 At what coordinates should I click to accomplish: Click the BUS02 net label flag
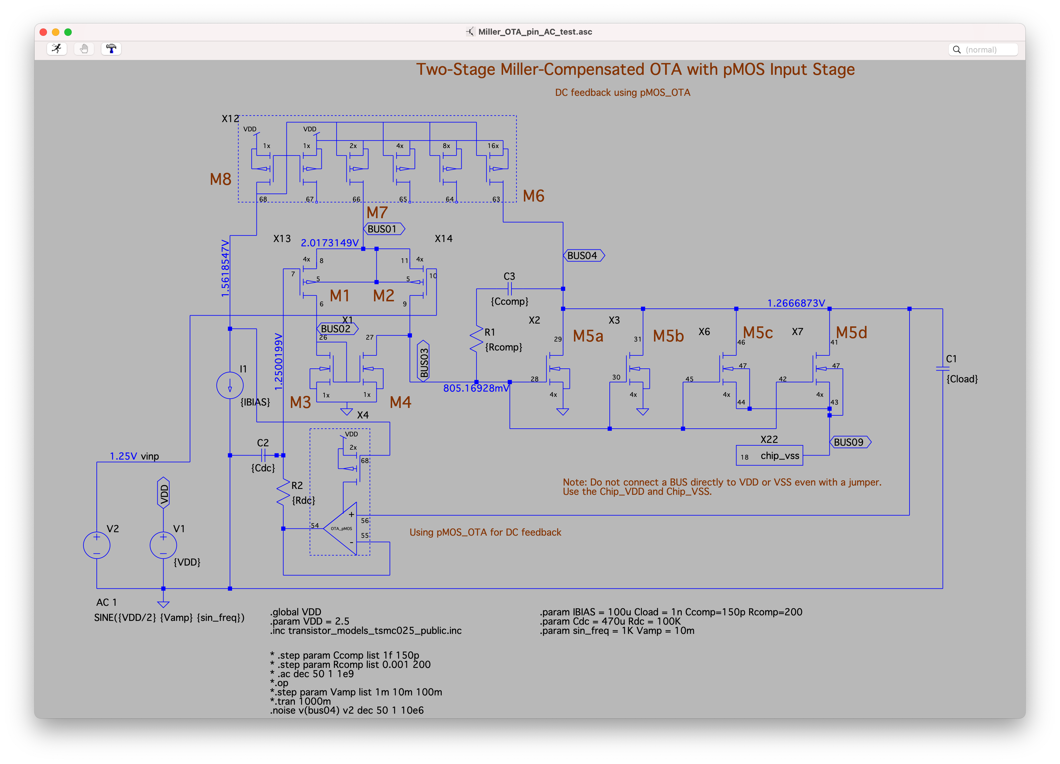point(337,329)
